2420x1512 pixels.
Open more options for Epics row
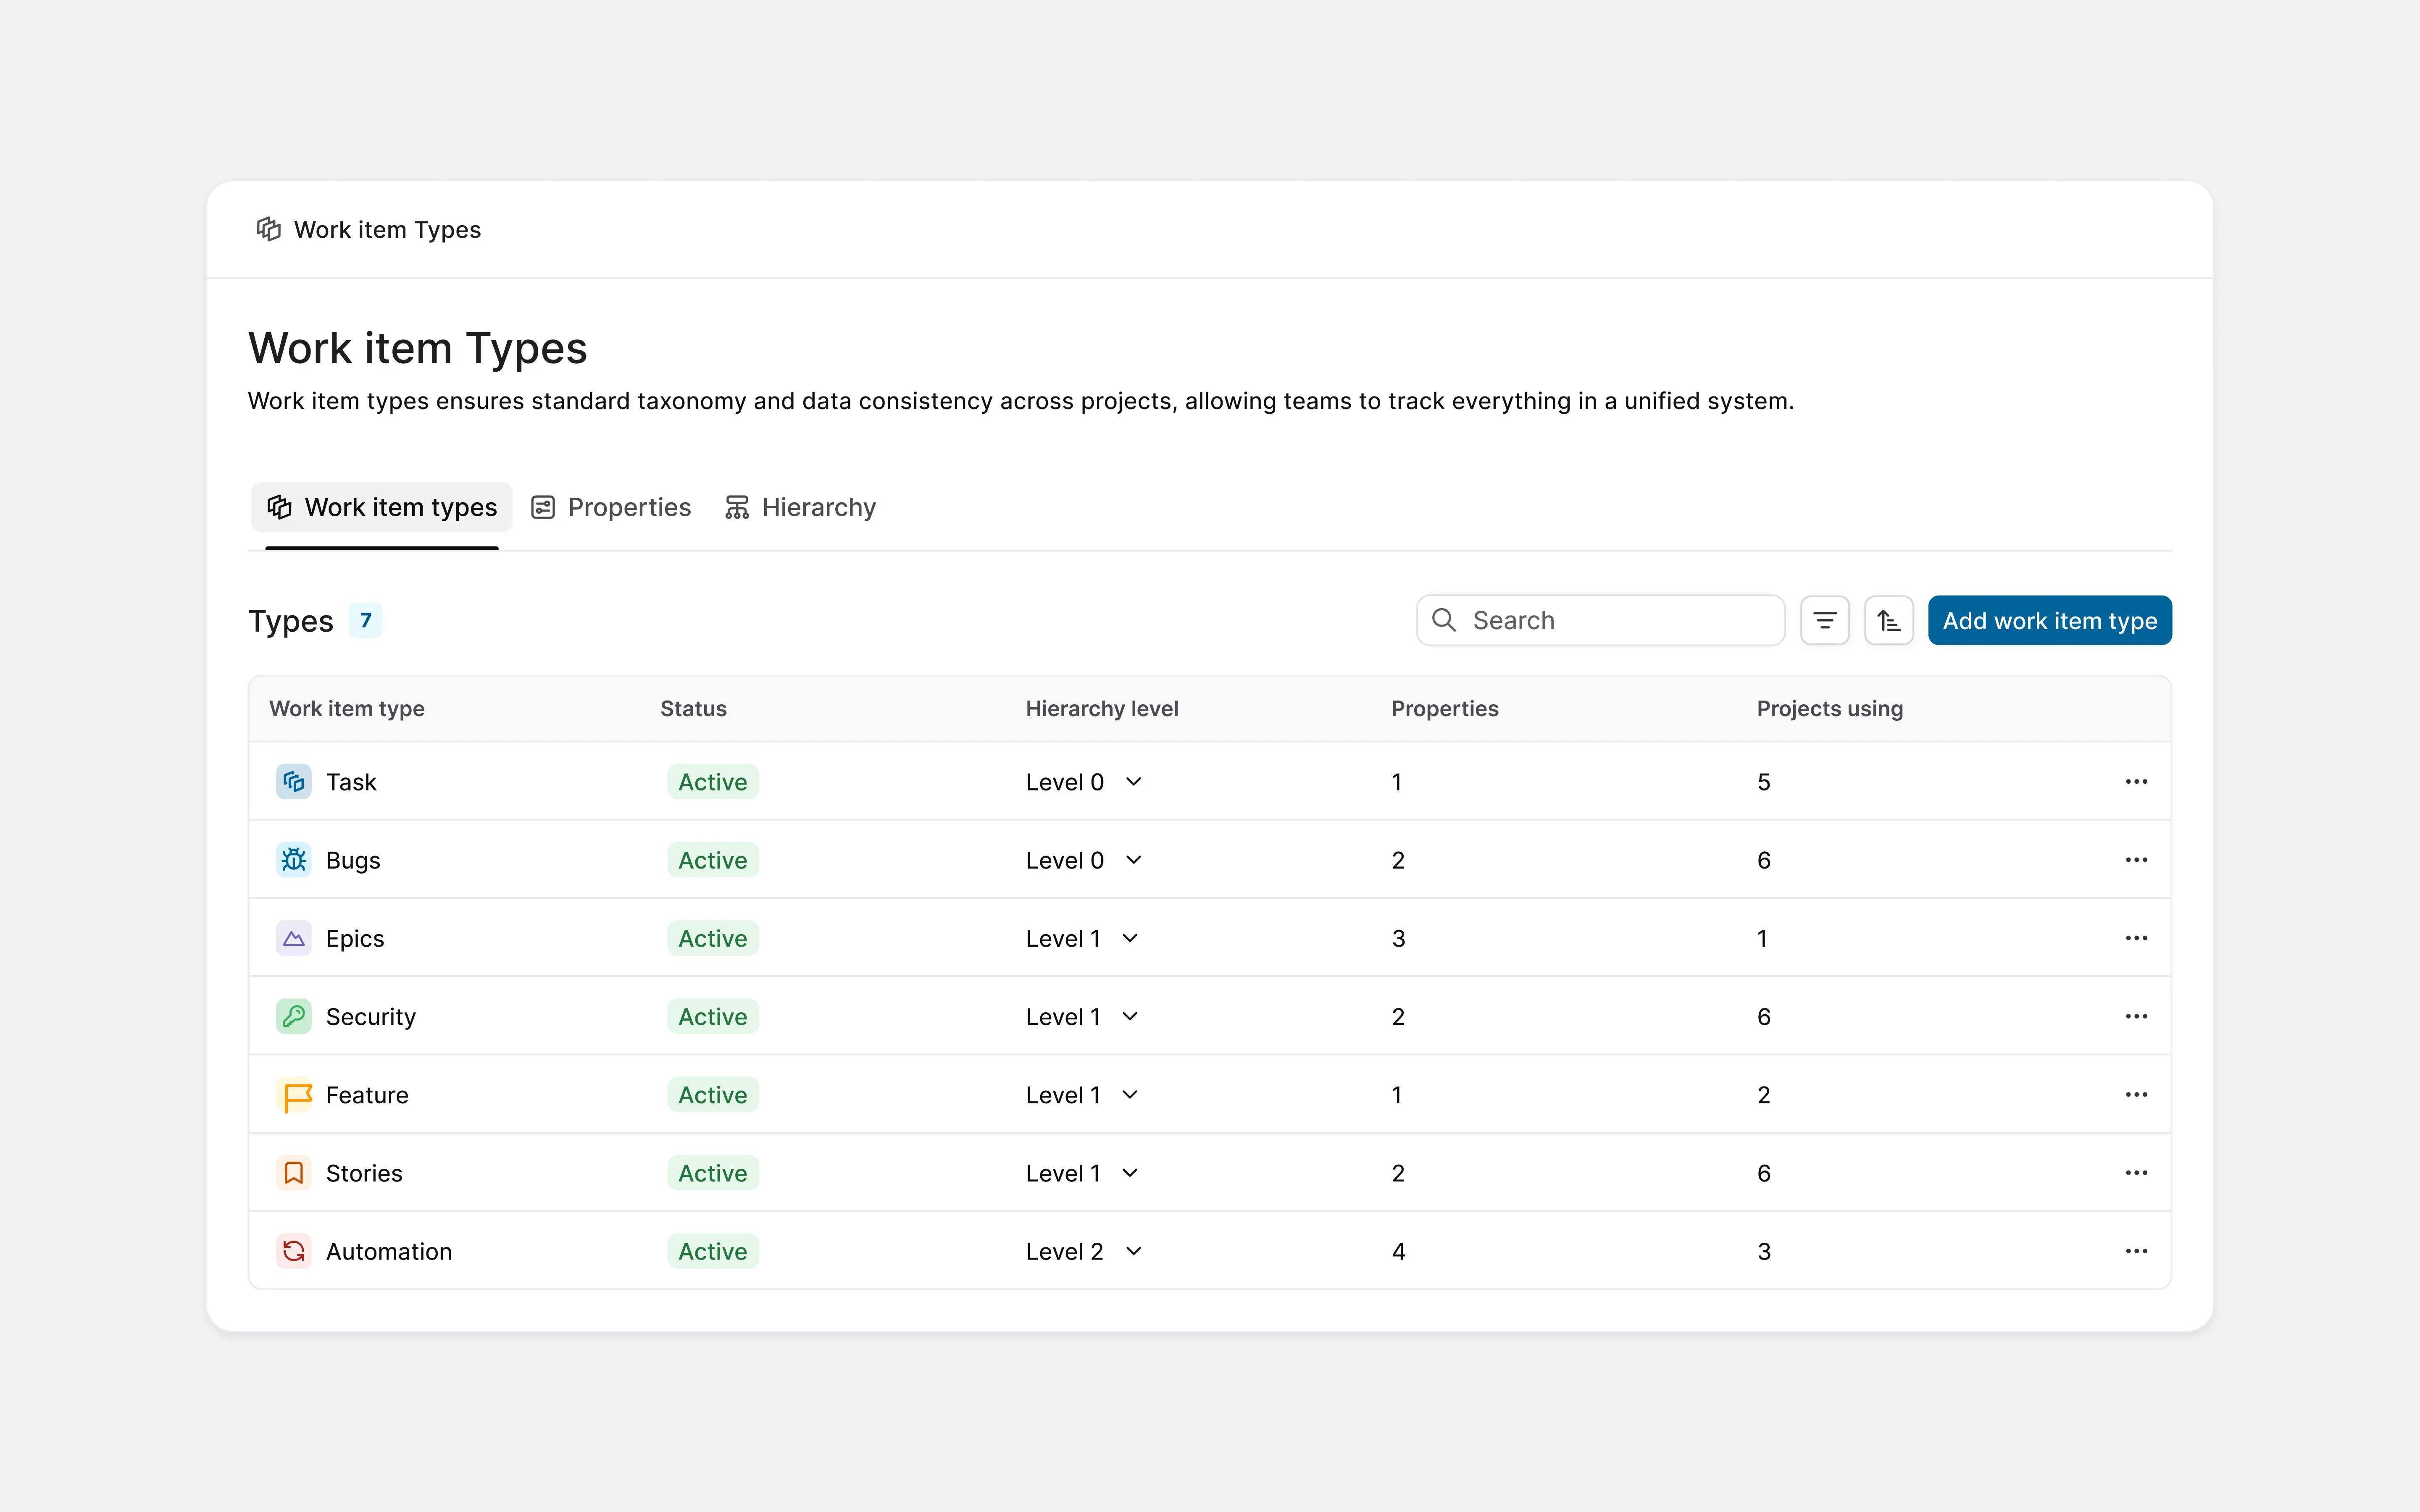click(x=2136, y=938)
